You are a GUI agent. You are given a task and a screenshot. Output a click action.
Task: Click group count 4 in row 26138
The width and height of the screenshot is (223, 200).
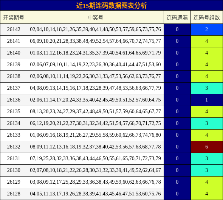[x=207, y=76]
